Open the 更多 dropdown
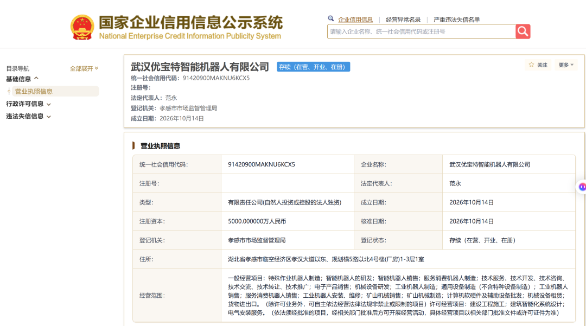Image resolution: width=586 pixels, height=326 pixels. pyautogui.click(x=566, y=65)
